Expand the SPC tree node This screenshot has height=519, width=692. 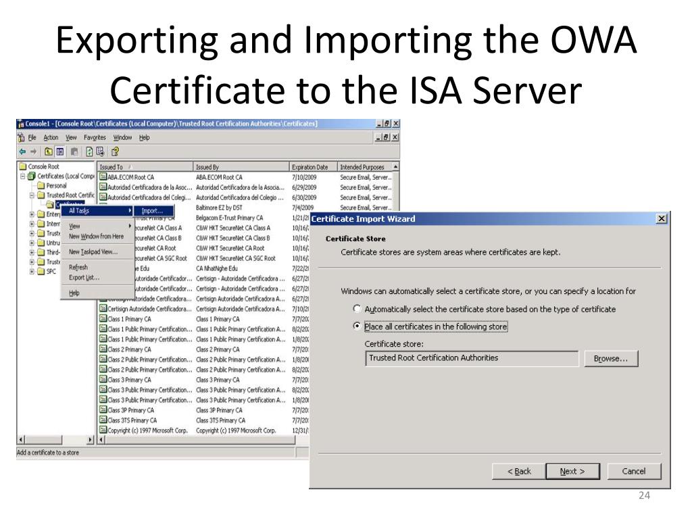coord(32,272)
